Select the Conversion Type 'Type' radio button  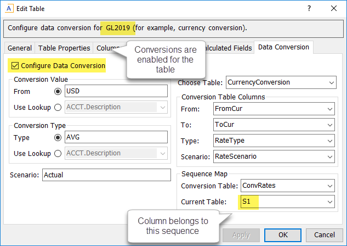[x=58, y=137]
